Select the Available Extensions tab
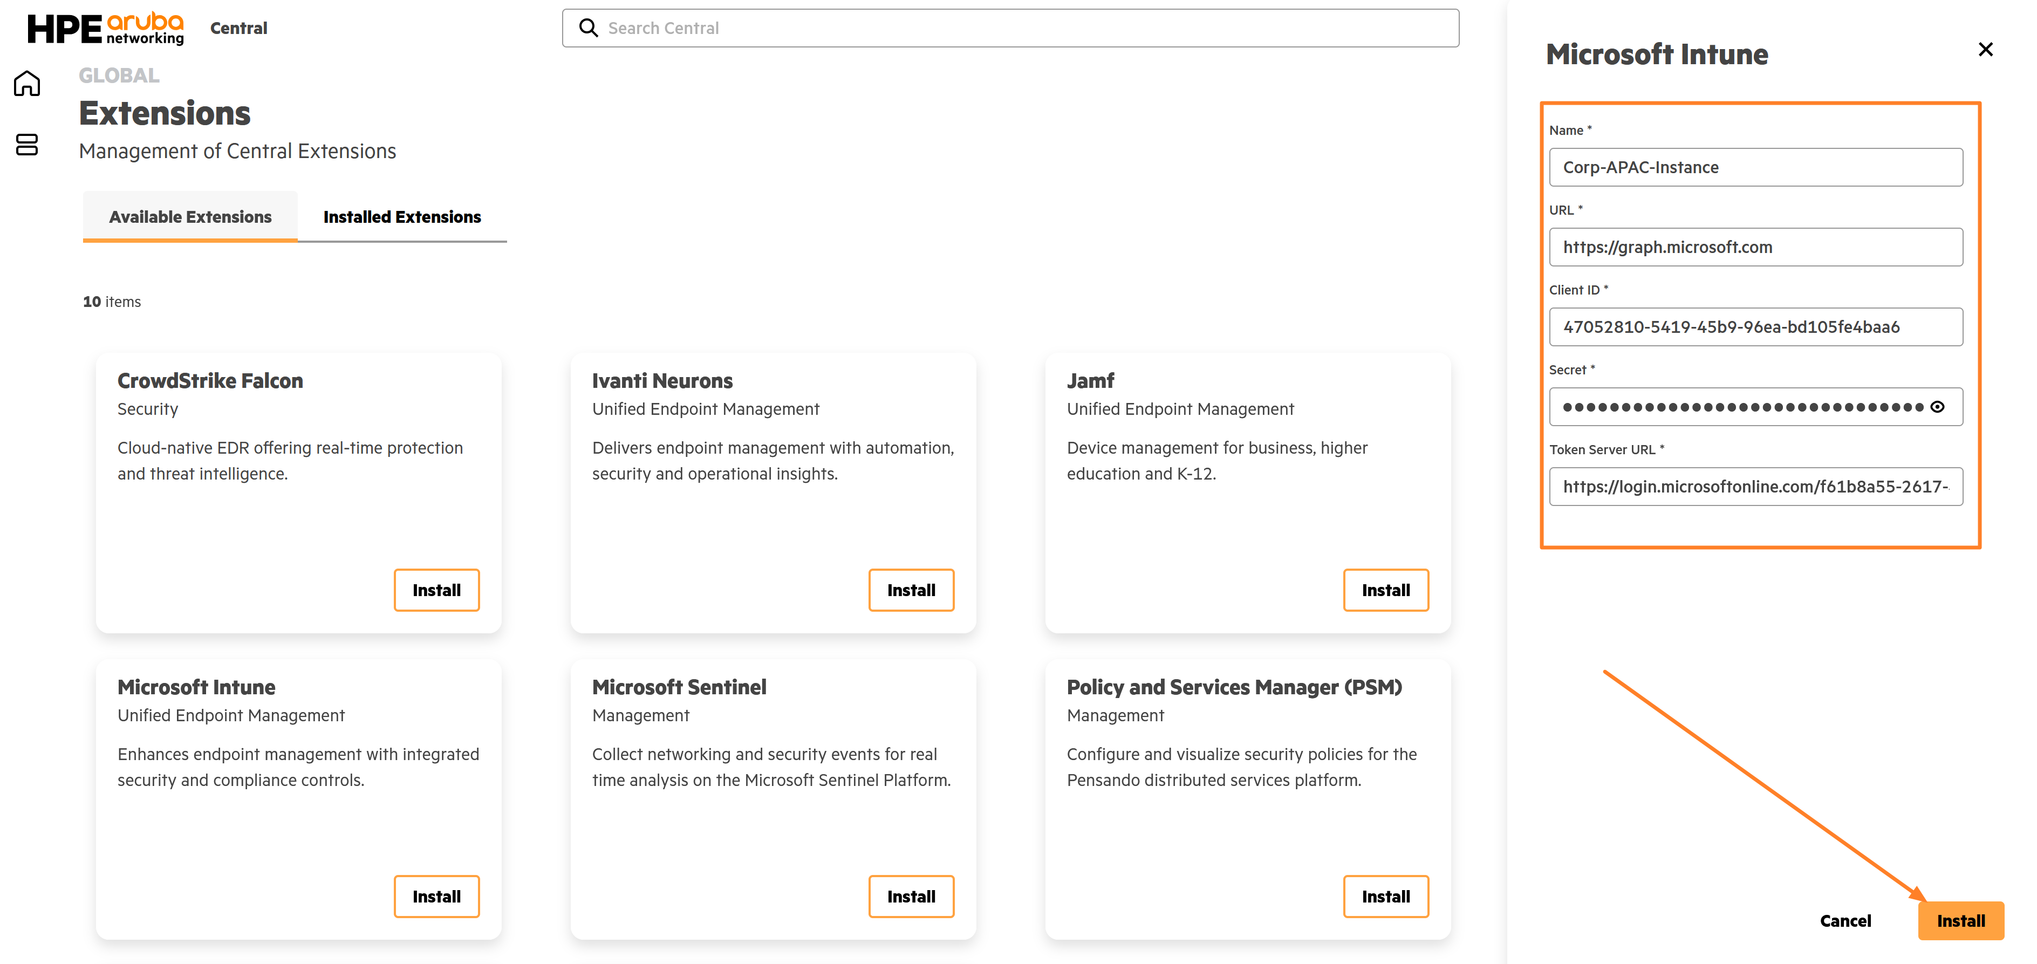Viewport: 2037px width, 964px height. pyautogui.click(x=190, y=217)
